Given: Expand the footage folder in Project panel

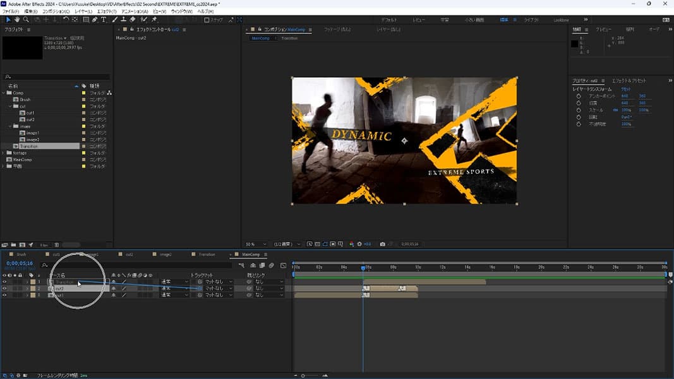Looking at the screenshot, I should click(4, 153).
